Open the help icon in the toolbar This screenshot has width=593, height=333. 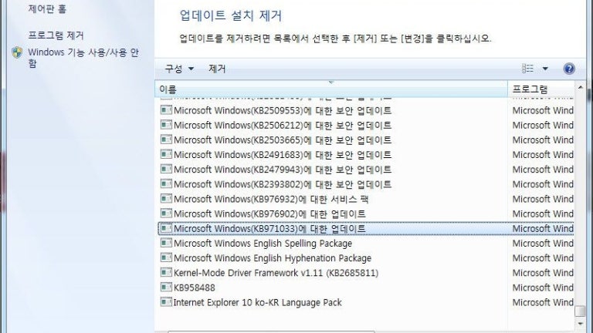[569, 69]
